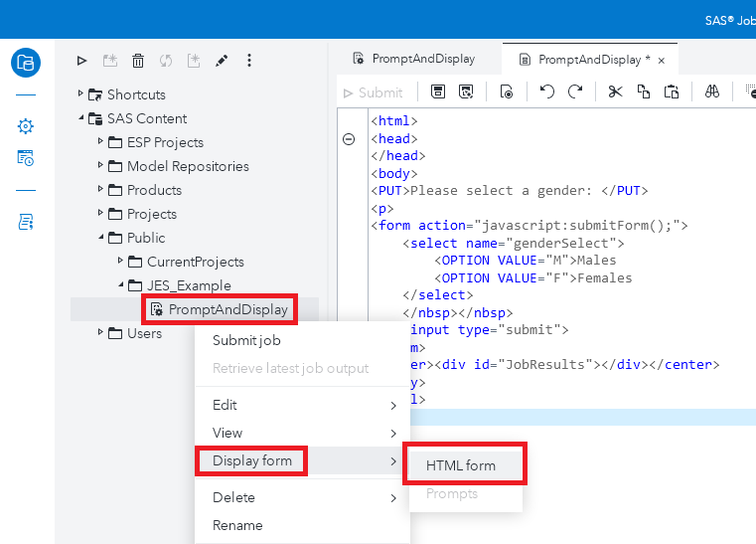Click the Undo arrow icon

[546, 92]
